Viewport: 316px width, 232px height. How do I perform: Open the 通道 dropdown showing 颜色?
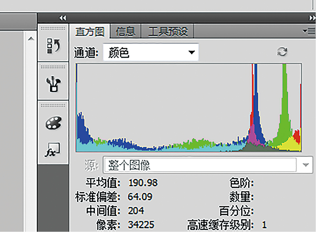(x=150, y=53)
